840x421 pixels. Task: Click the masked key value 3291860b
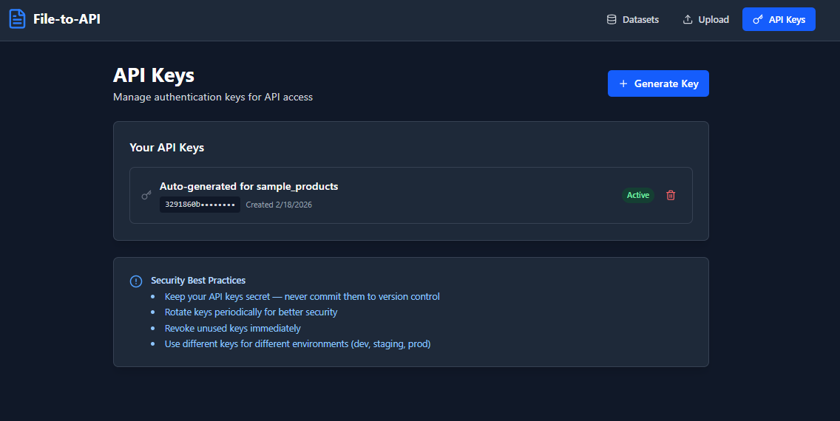point(200,205)
